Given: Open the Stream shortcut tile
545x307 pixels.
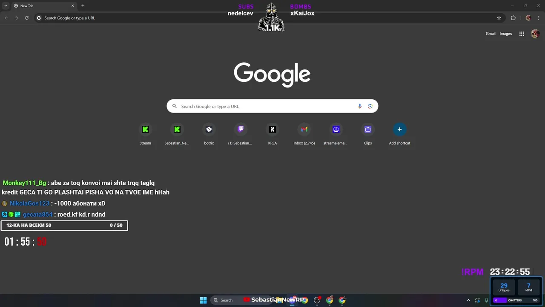Looking at the screenshot, I should pyautogui.click(x=145, y=134).
